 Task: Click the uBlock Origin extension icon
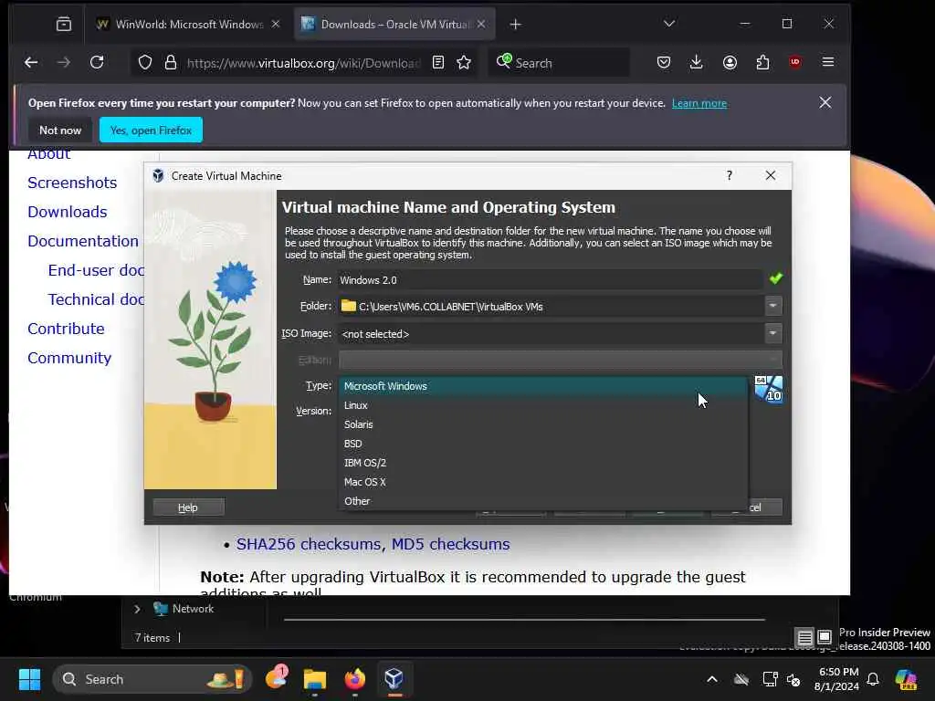(795, 62)
